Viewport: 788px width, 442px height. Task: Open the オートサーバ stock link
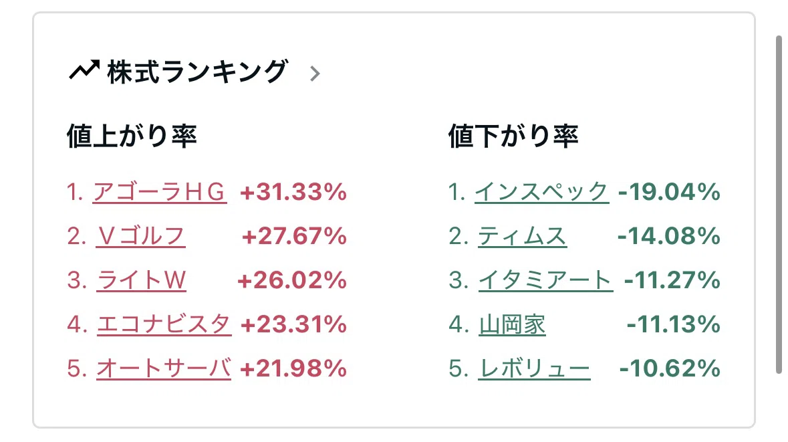pos(164,368)
